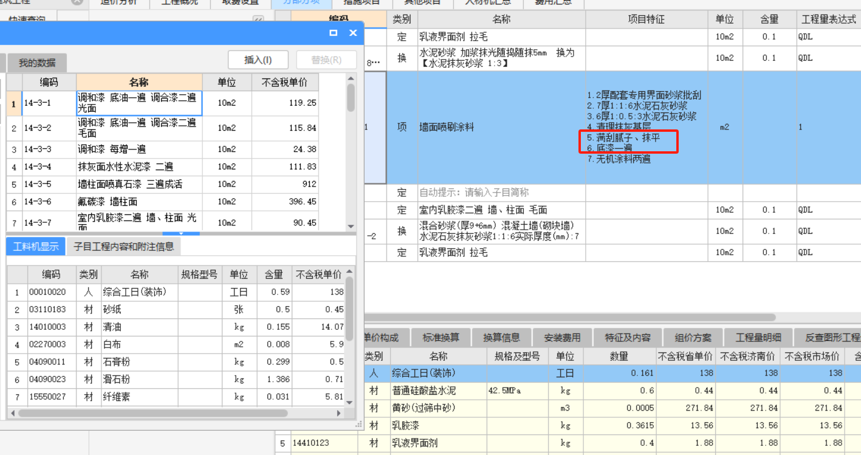Open the 标准换算 tab
The width and height of the screenshot is (861, 455).
[x=441, y=337]
